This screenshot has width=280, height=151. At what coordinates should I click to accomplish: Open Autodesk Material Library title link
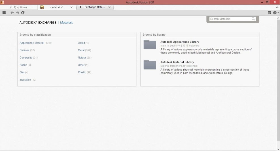point(177,62)
